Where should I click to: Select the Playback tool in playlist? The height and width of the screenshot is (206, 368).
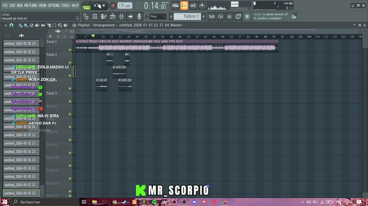pyautogui.click(x=66, y=25)
